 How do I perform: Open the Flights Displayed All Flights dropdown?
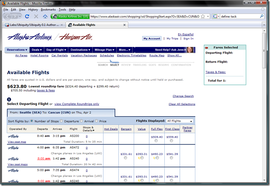(179, 121)
